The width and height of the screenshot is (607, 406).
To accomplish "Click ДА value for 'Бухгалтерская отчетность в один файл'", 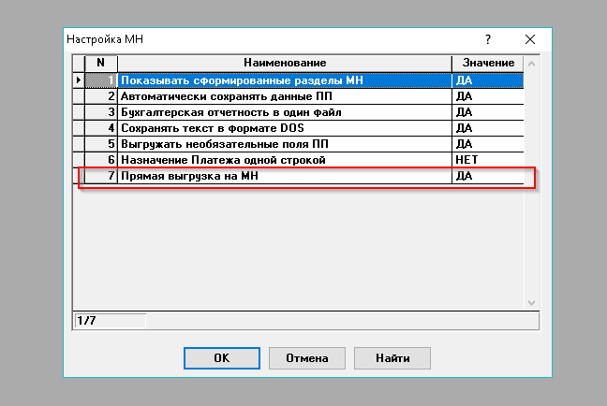I will click(488, 112).
